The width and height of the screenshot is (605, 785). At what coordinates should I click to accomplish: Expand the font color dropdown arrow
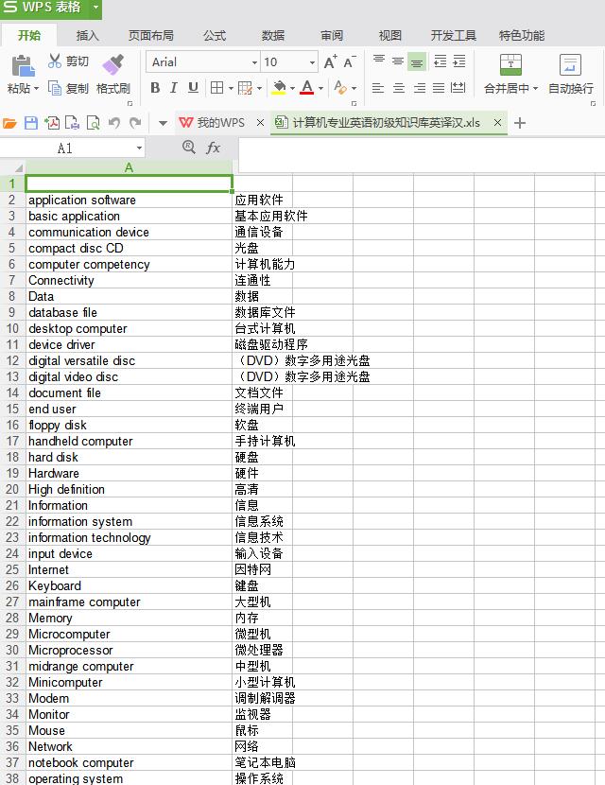coord(320,89)
